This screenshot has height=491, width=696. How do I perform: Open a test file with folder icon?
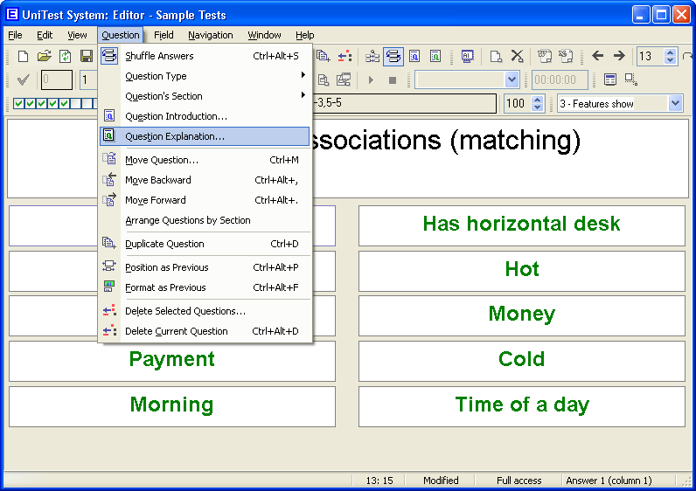click(x=44, y=56)
